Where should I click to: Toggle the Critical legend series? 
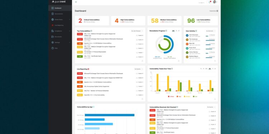click(171, 96)
